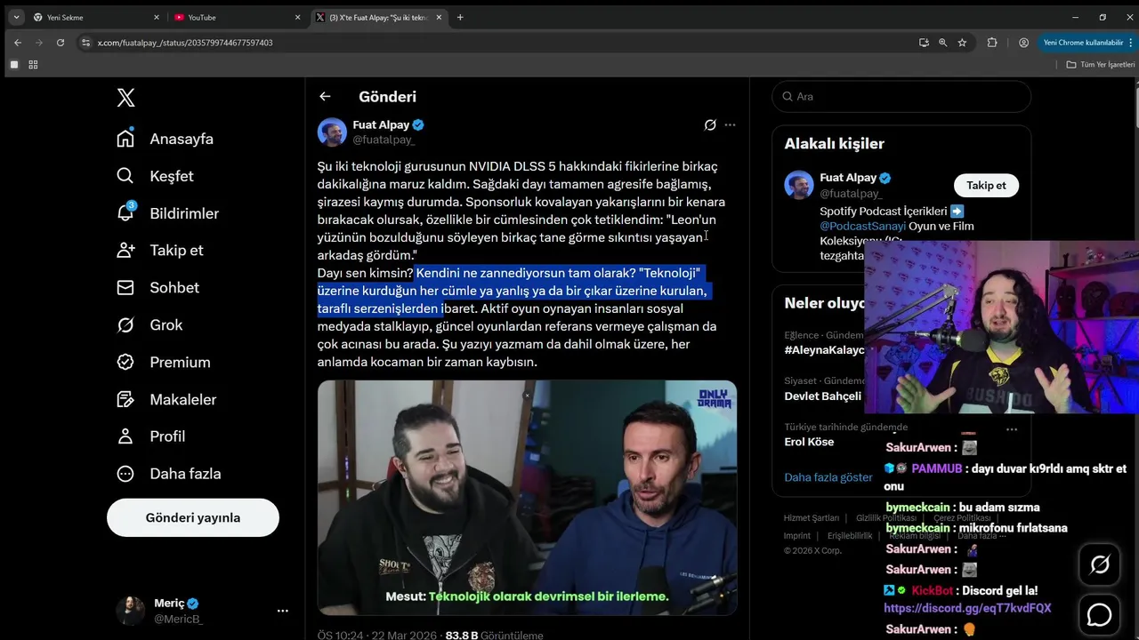Image resolution: width=1139 pixels, height=640 pixels.
Task: Play the embedded video in the post
Action: point(527,498)
